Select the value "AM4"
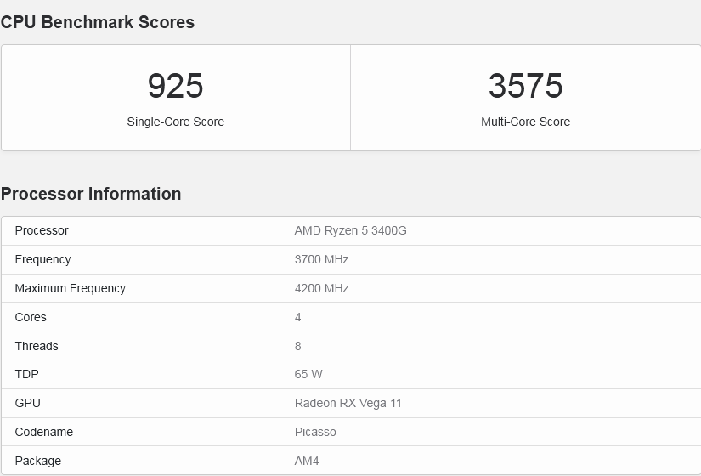Viewport: 701px width, 476px height. click(307, 461)
